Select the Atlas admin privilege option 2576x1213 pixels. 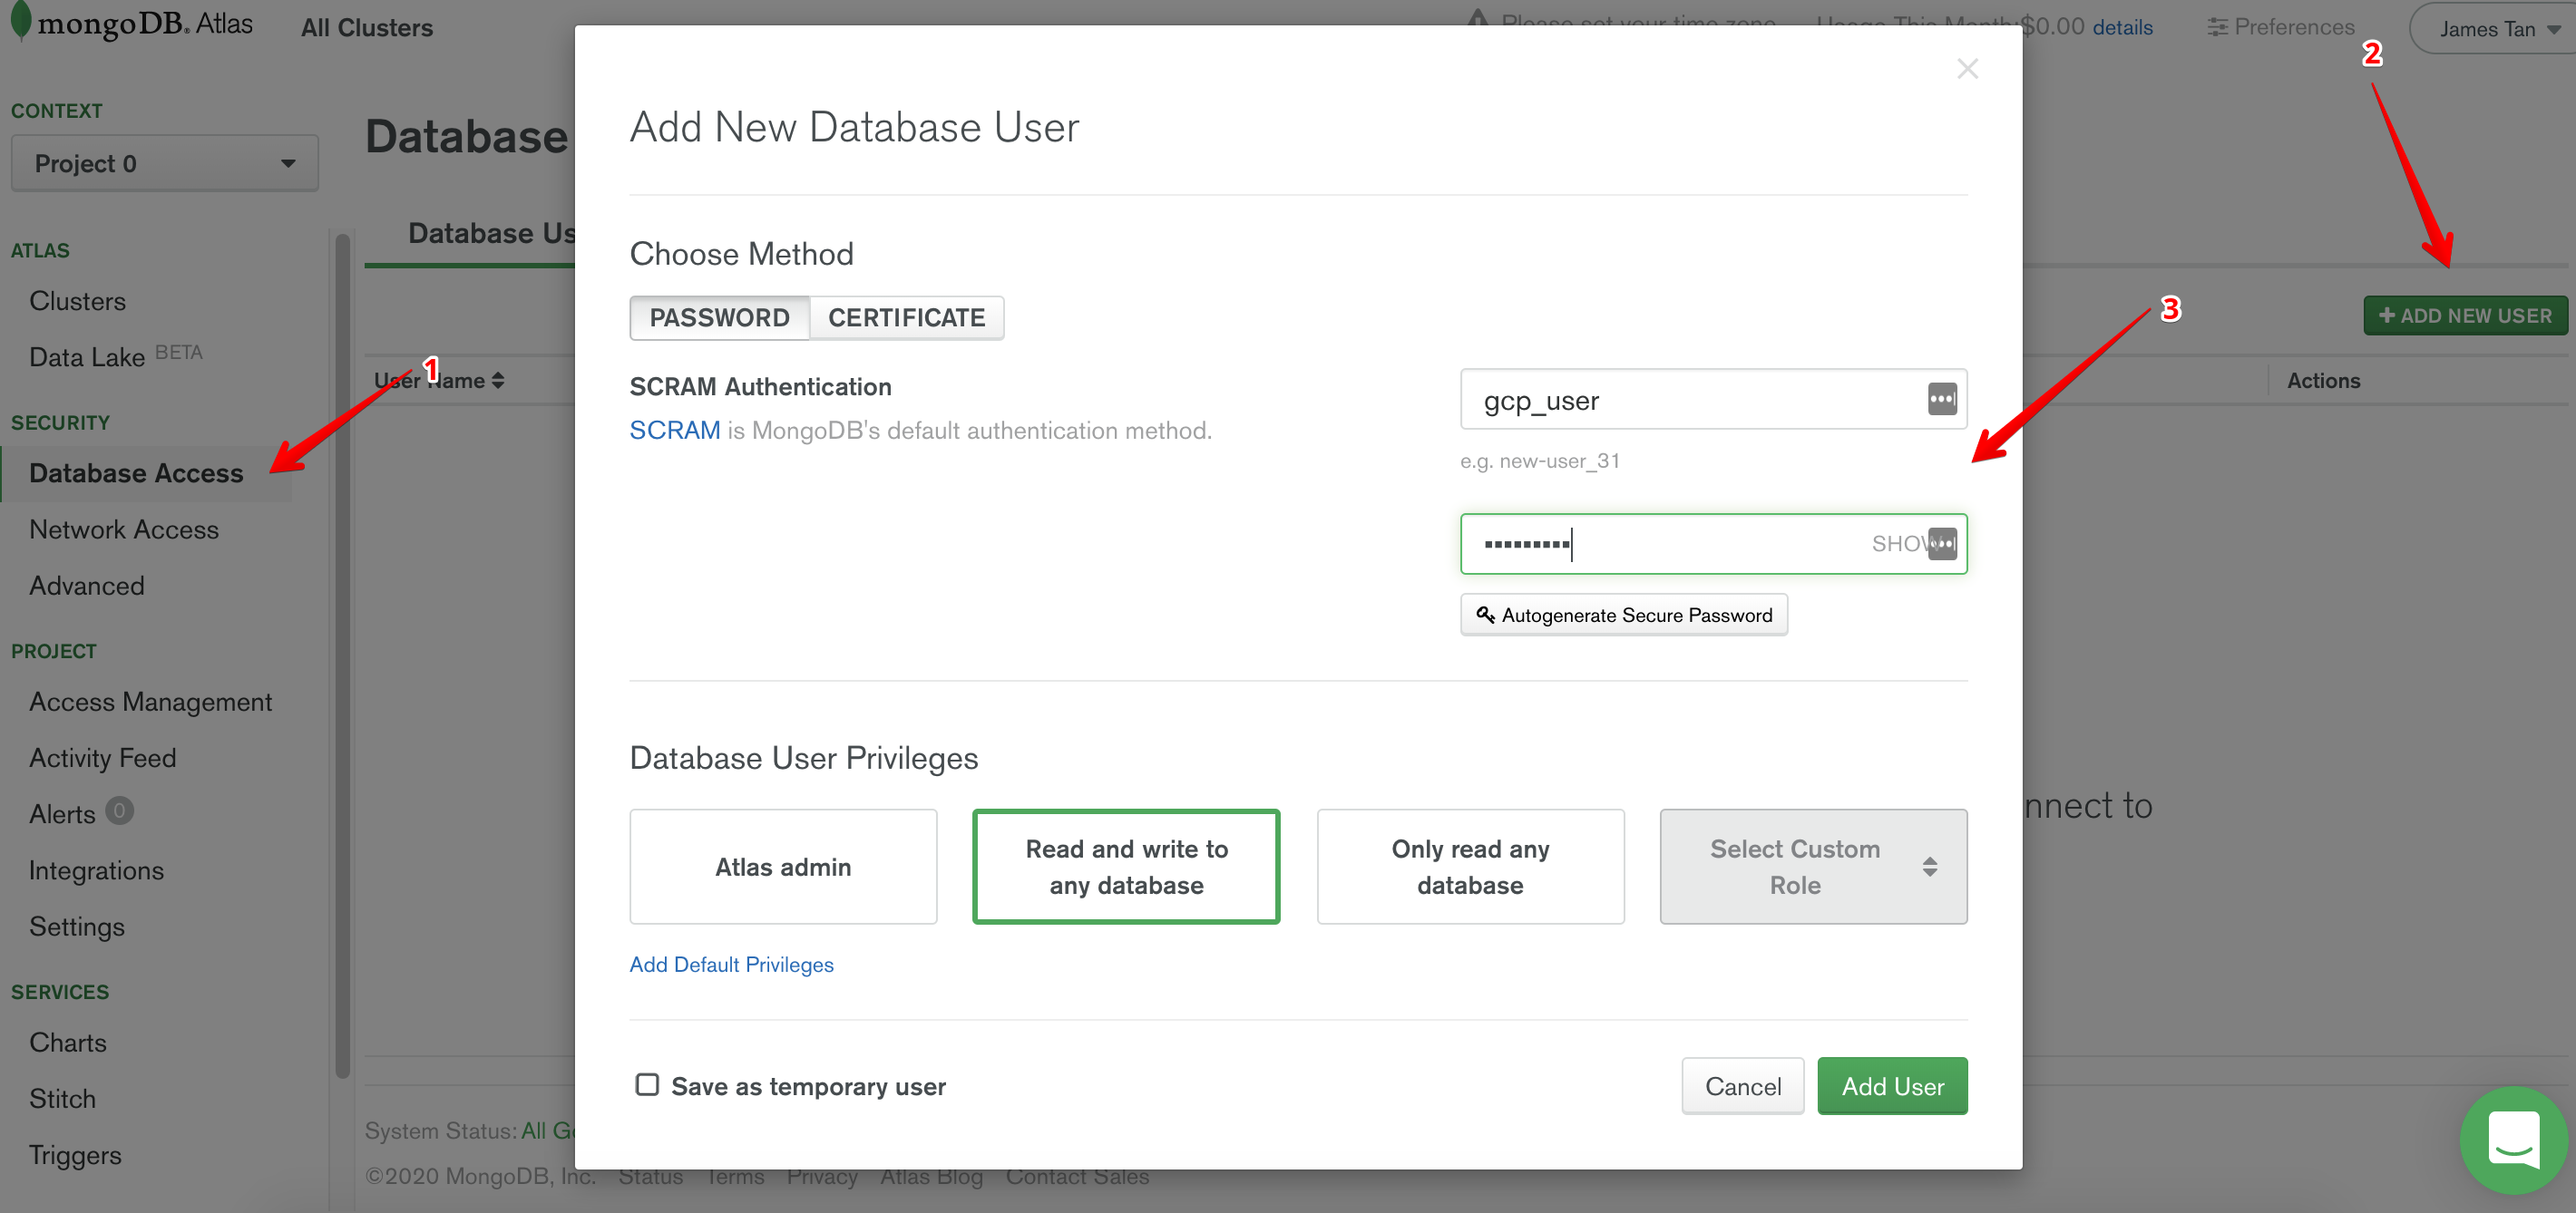783,867
